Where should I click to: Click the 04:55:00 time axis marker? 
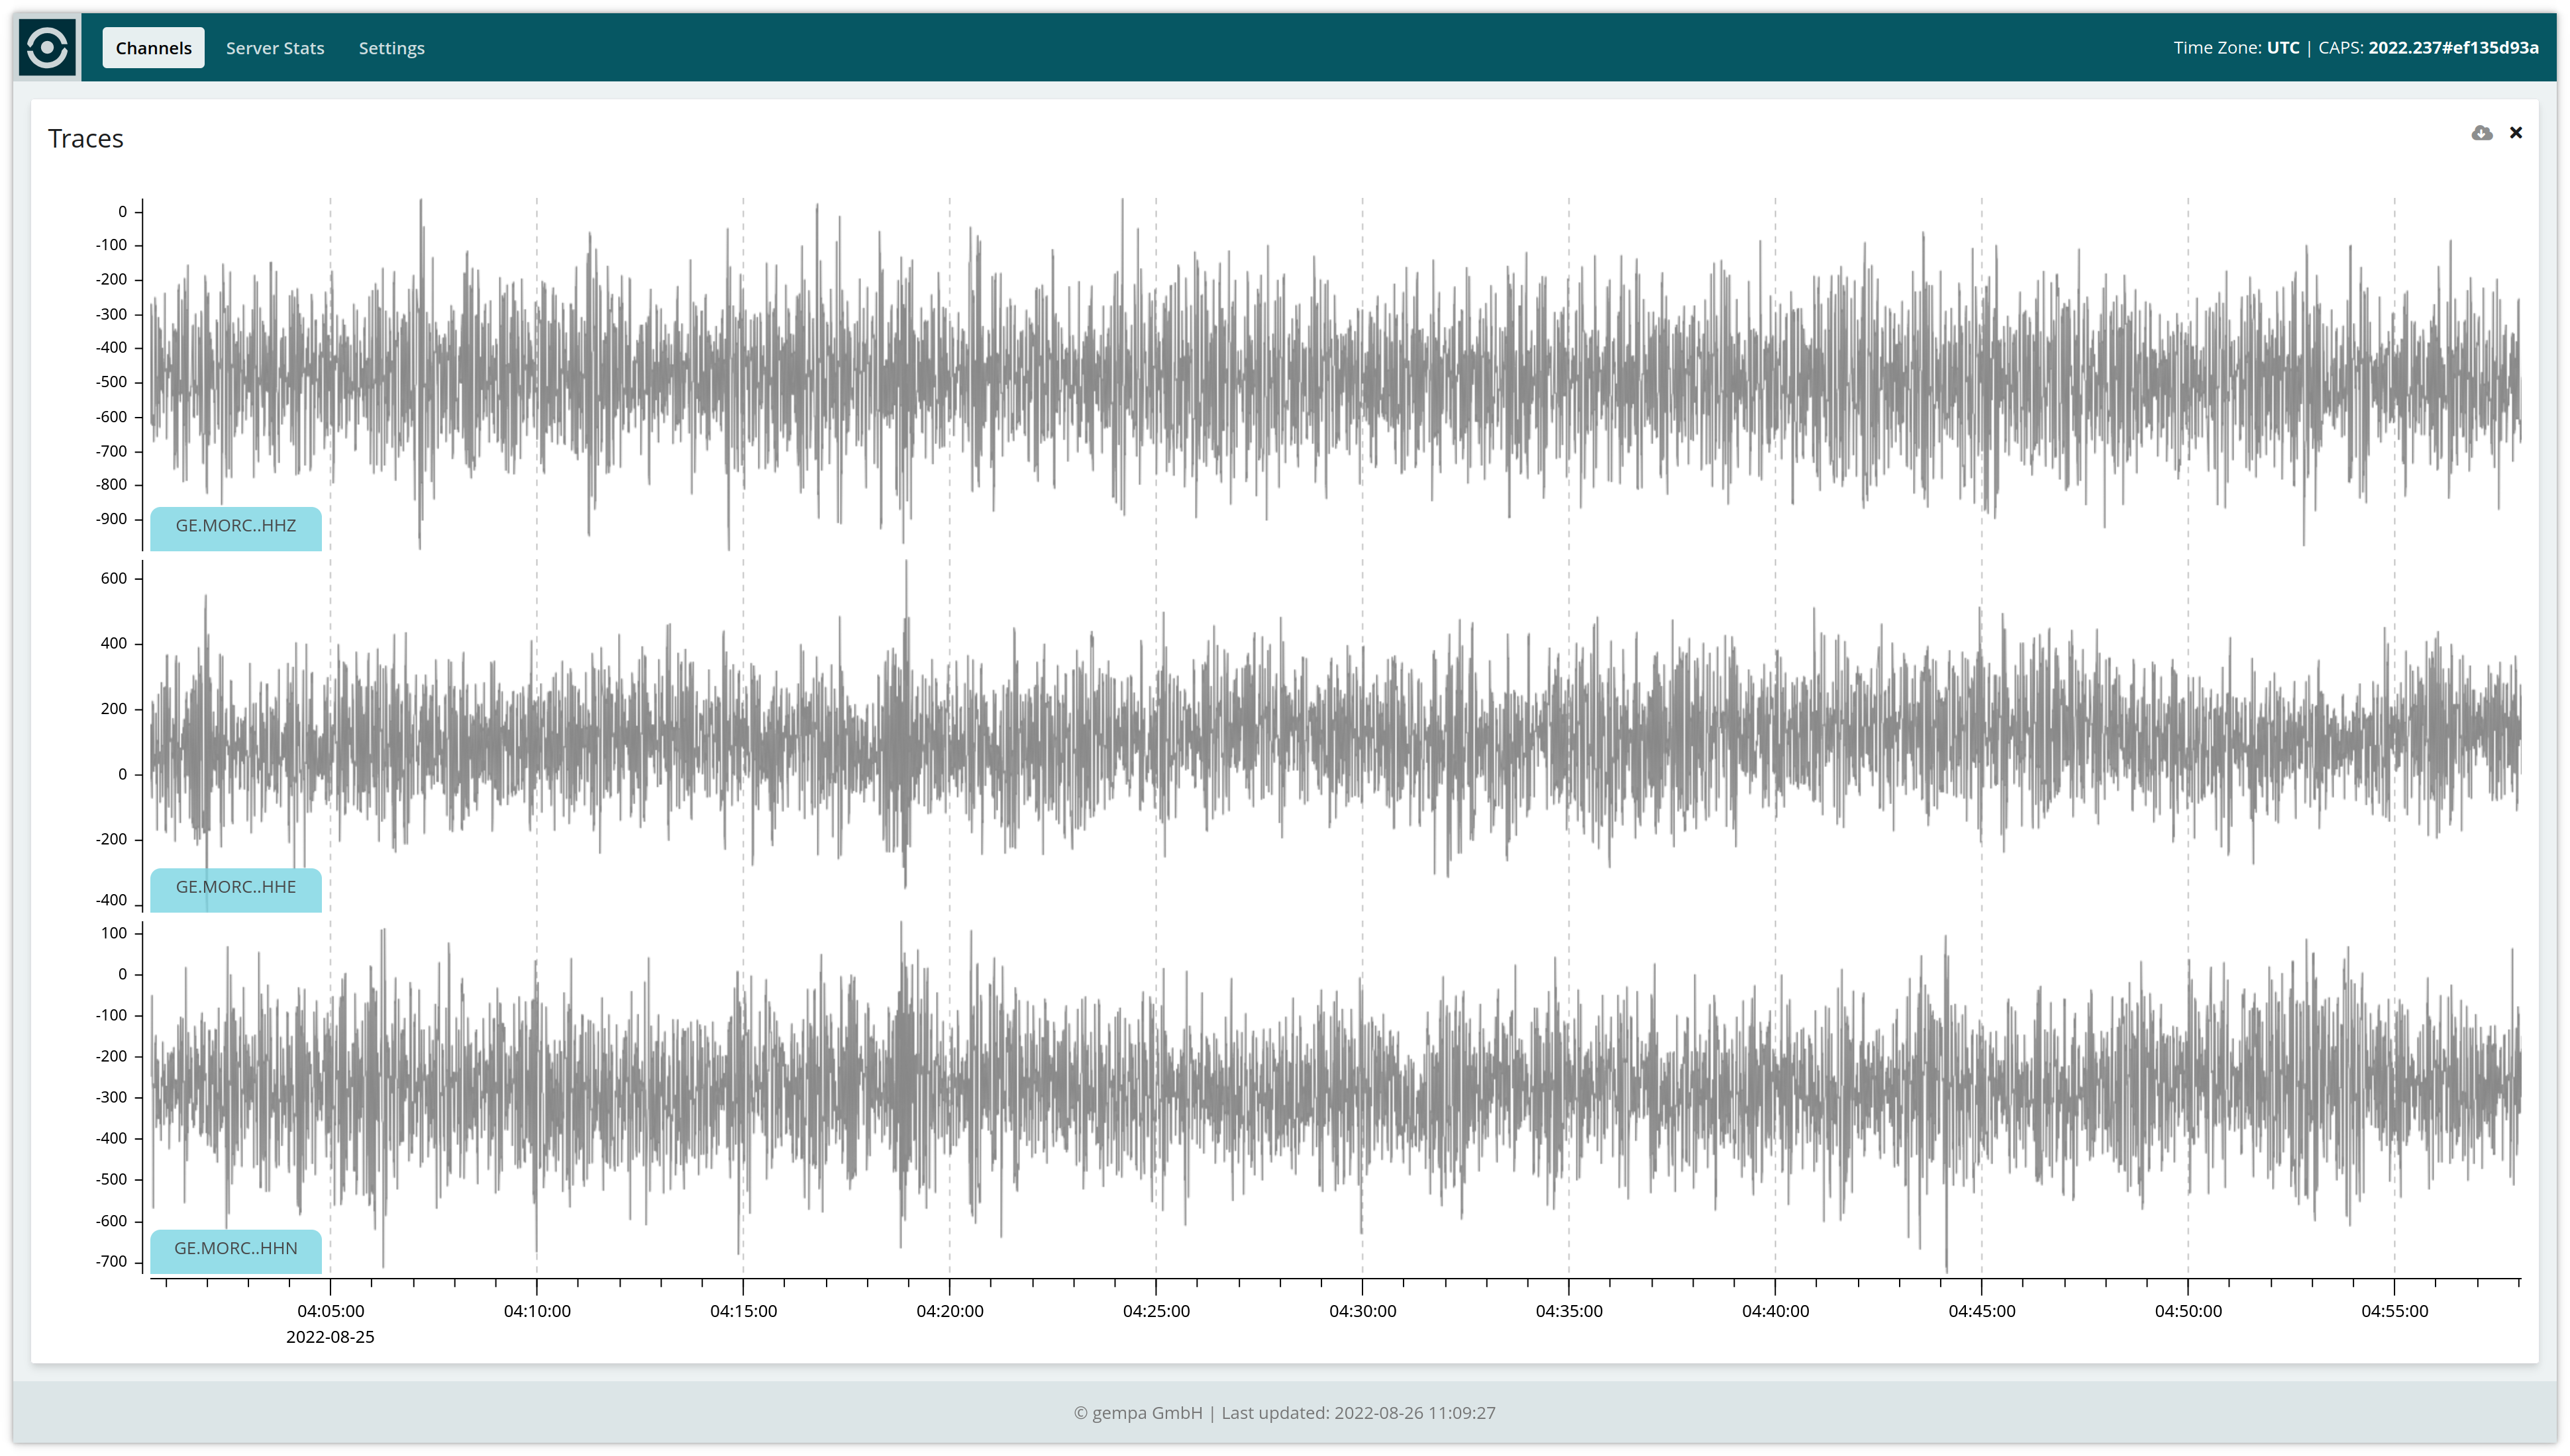tap(2394, 1311)
